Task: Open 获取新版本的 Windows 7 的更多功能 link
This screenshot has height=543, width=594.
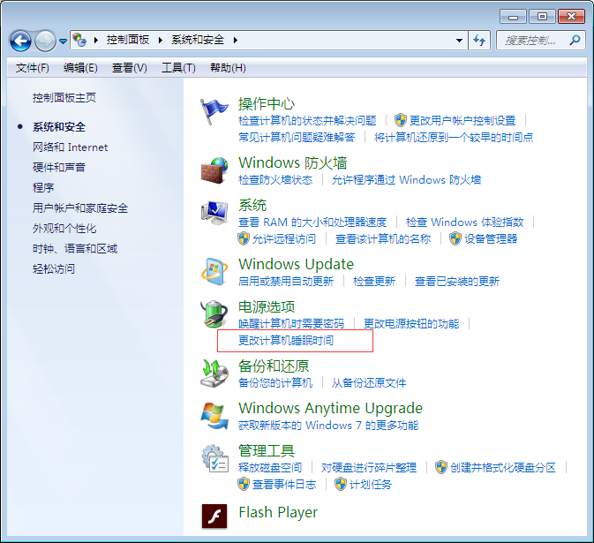Action: pyautogui.click(x=328, y=426)
